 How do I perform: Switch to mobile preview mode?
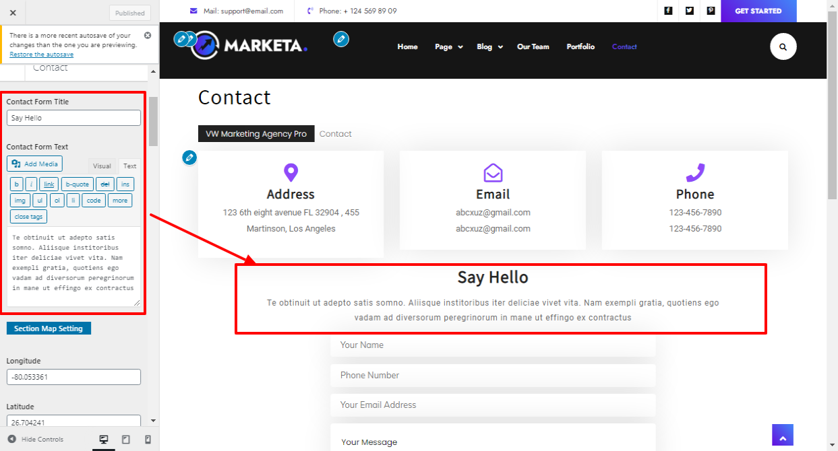point(148,440)
